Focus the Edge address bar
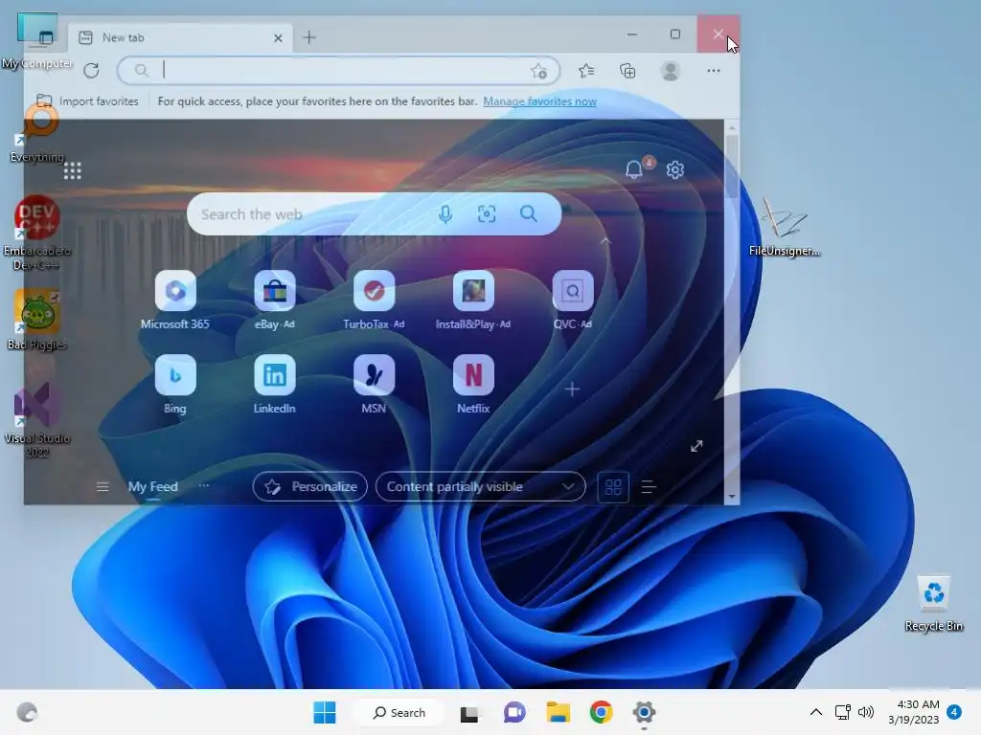This screenshot has width=981, height=735. pos(338,71)
